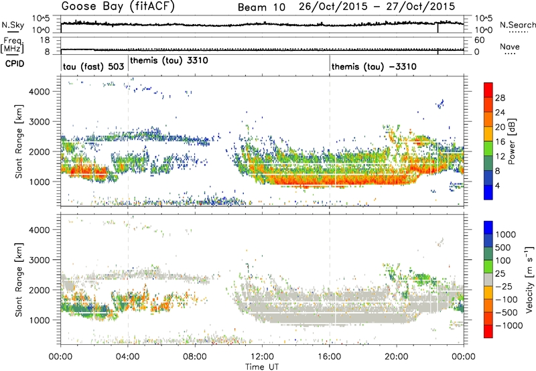The image size is (536, 371).
Task: Click the '20:00' time tick label
Action: click(x=397, y=357)
